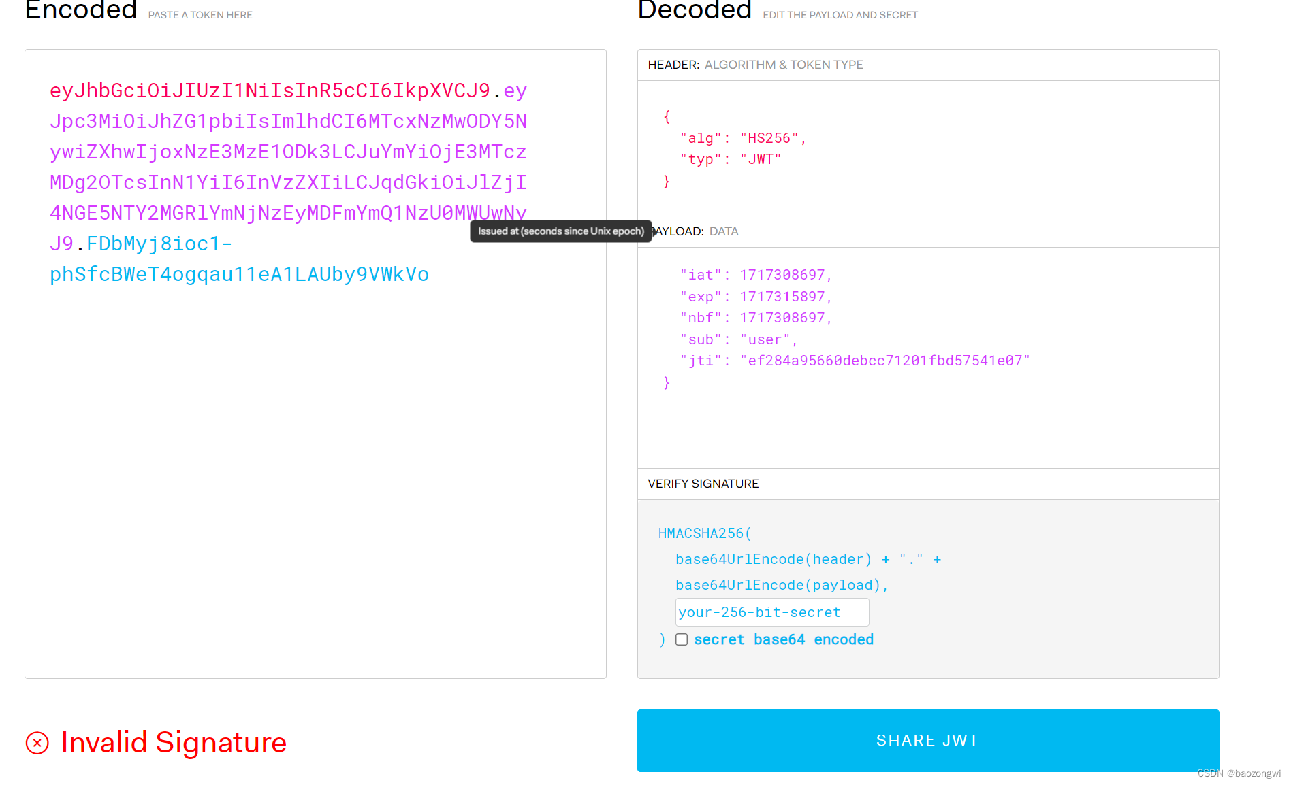Click the "jti" value in payload
The image size is (1291, 785).
coord(885,361)
